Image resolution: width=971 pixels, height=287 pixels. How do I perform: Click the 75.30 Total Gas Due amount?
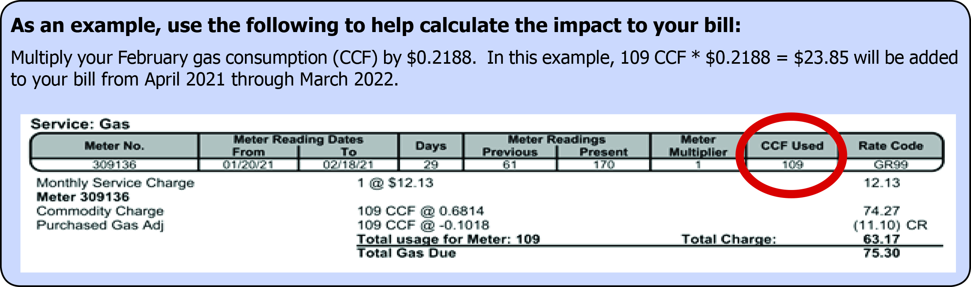tap(881, 253)
